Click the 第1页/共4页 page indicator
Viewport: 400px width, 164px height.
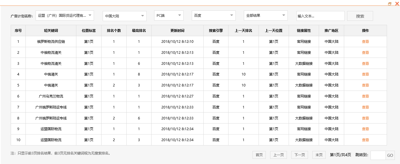[x=340, y=155]
